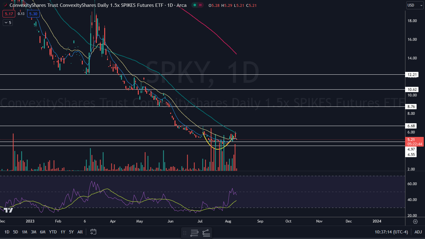425x239 pixels.
Task: Click the 5.30 buy price button
Action: point(33,14)
